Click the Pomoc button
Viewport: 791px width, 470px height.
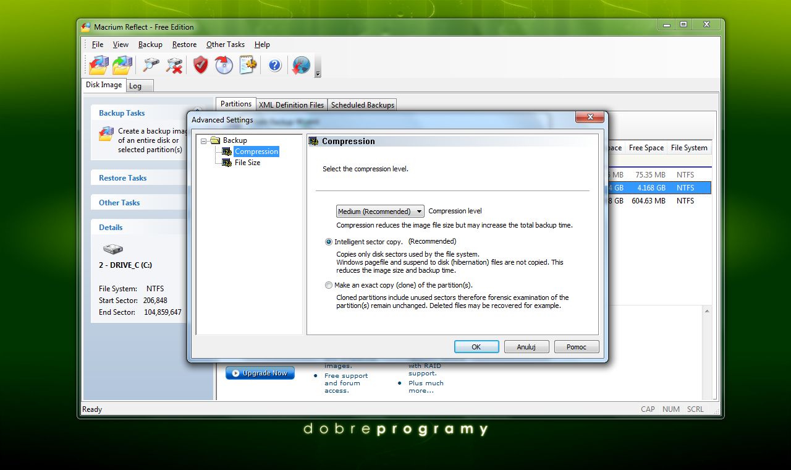[577, 347]
